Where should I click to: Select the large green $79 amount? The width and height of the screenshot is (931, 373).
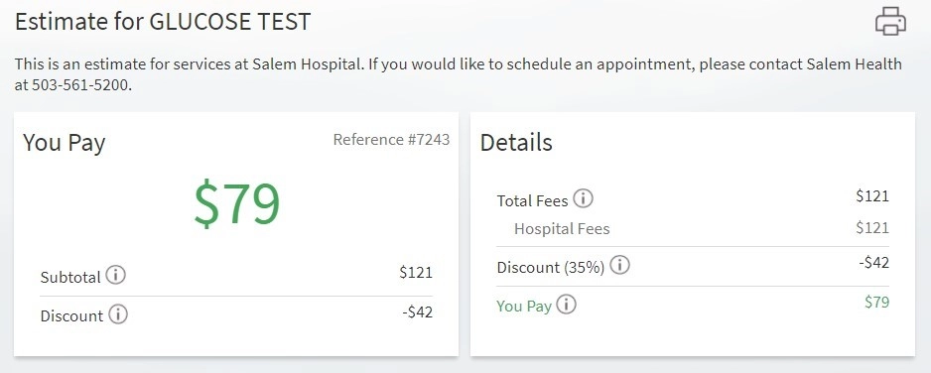pyautogui.click(x=237, y=204)
